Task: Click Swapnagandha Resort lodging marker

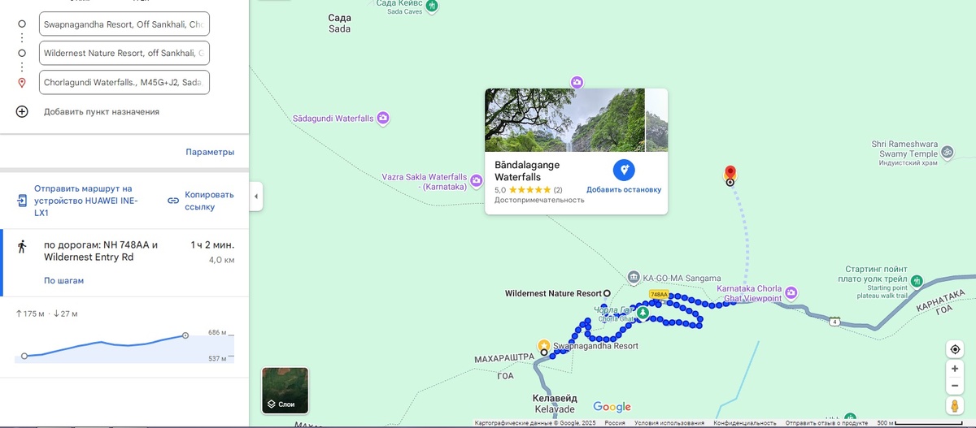Action: click(544, 345)
